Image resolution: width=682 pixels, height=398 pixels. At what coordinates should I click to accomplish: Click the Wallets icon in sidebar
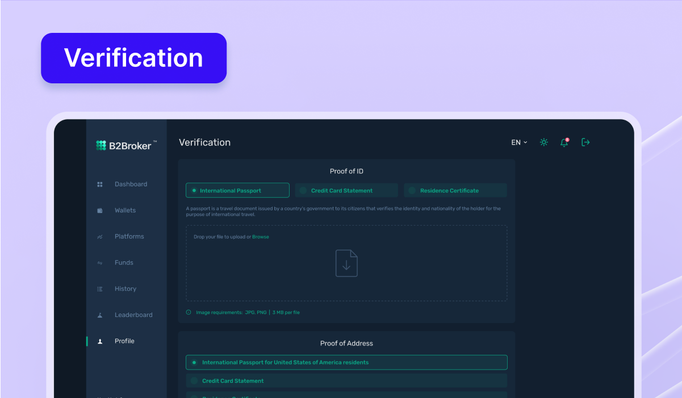[100, 210]
